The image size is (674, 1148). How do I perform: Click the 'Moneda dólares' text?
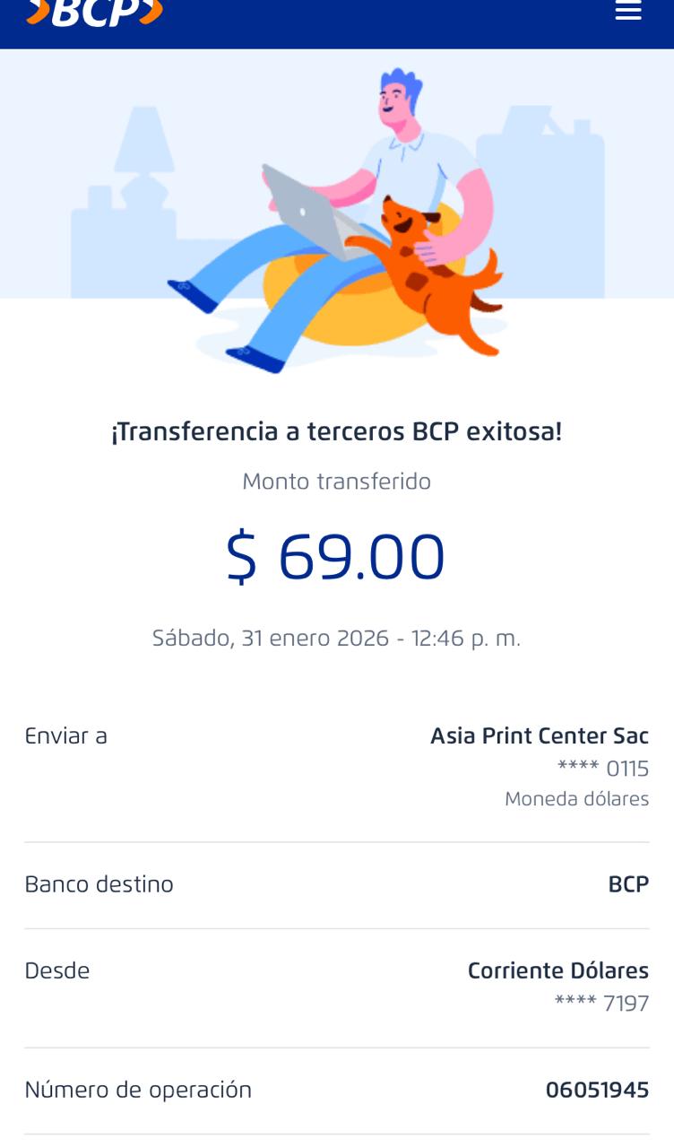pyautogui.click(x=576, y=799)
